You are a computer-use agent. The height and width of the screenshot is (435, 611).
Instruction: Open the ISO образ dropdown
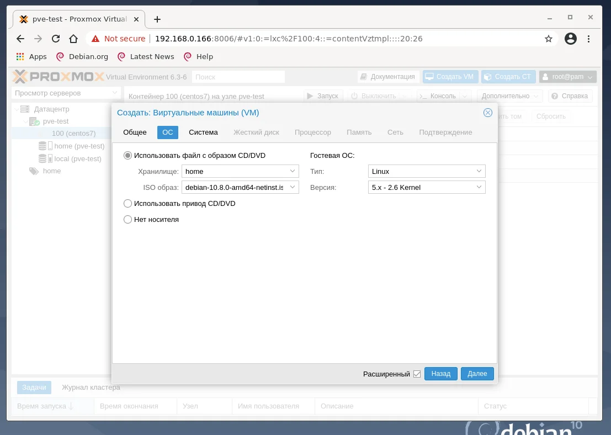tap(292, 187)
